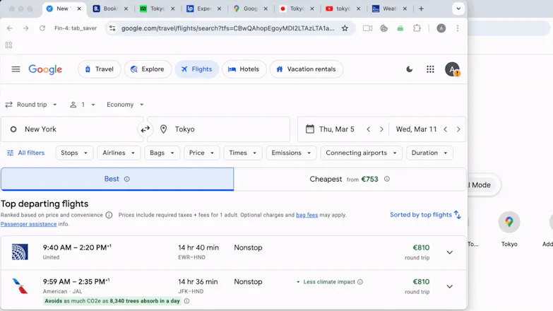Open the Emissions filter dropdown
Image resolution: width=553 pixels, height=311 pixels.
pos(291,153)
